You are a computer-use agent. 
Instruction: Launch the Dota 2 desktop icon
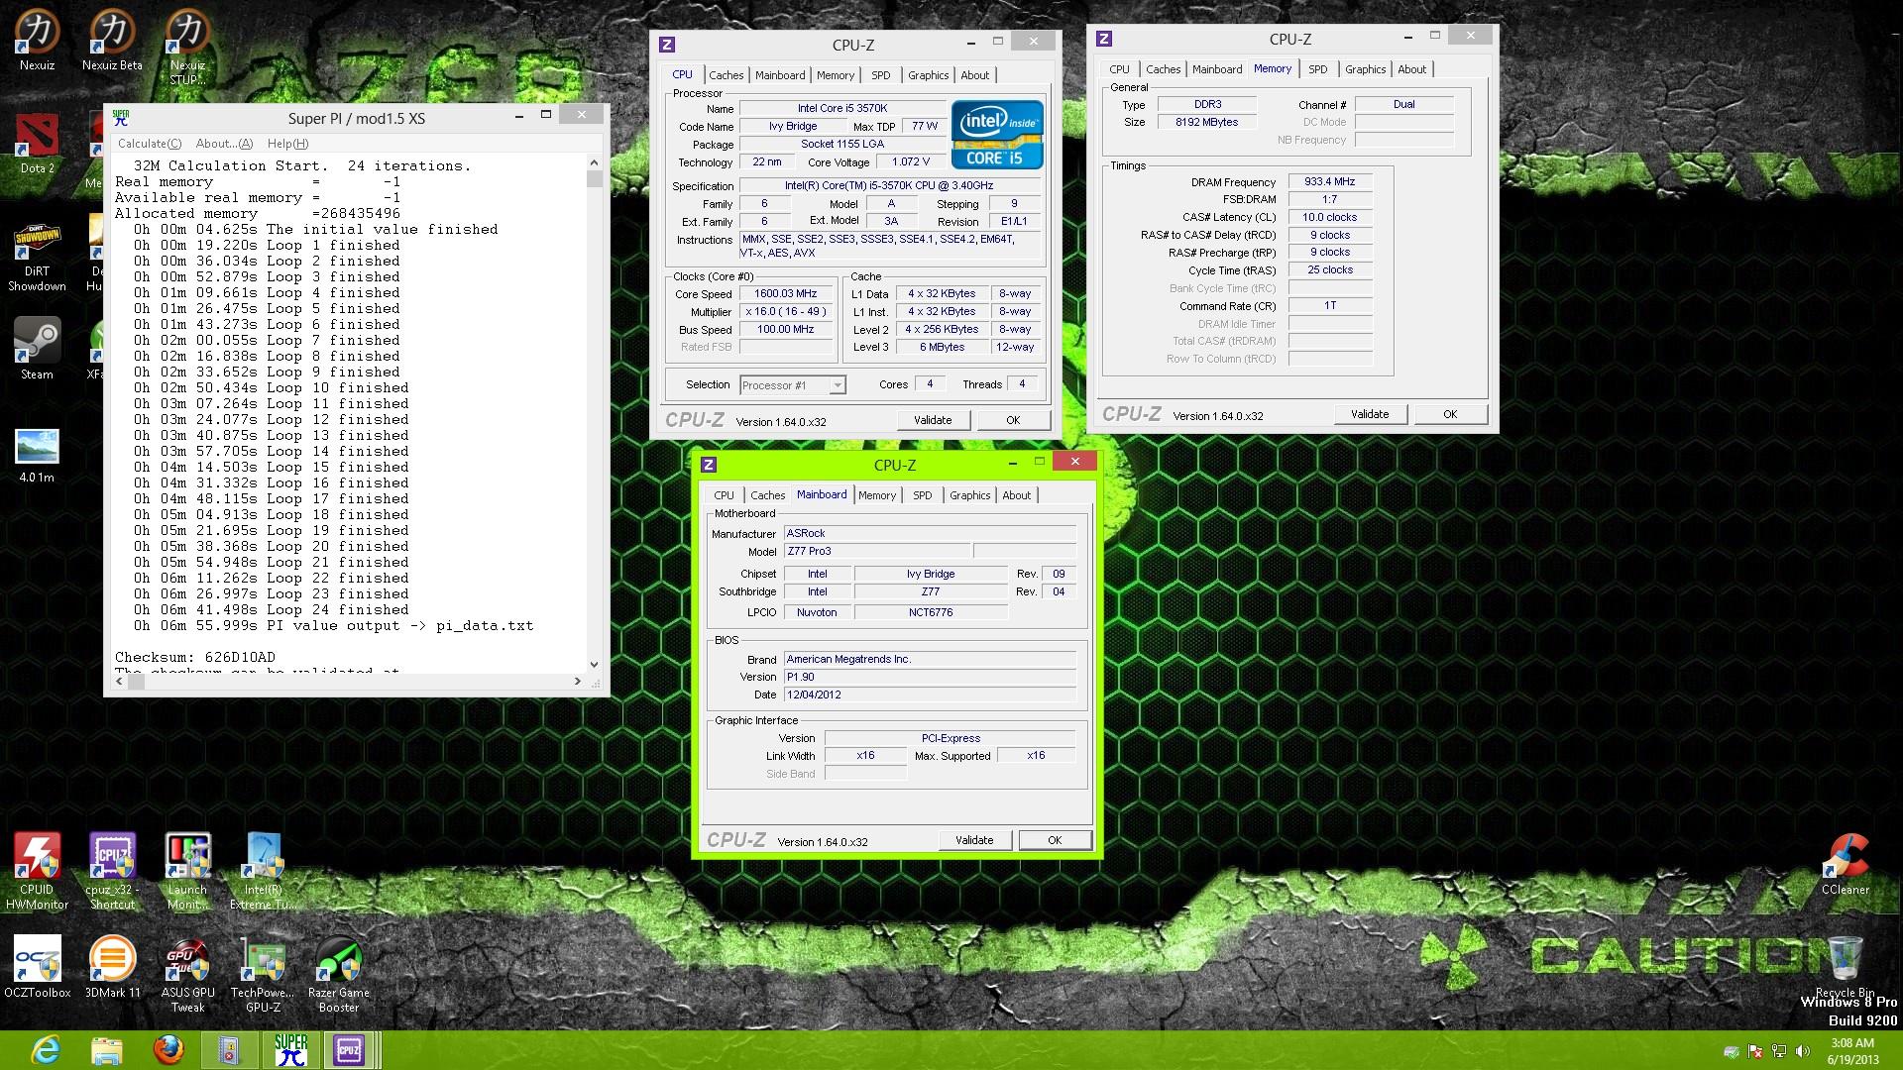pos(37,144)
